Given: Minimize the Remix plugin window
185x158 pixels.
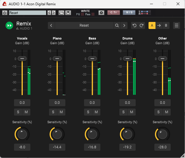Looking at the screenshot, I should pos(151,4).
